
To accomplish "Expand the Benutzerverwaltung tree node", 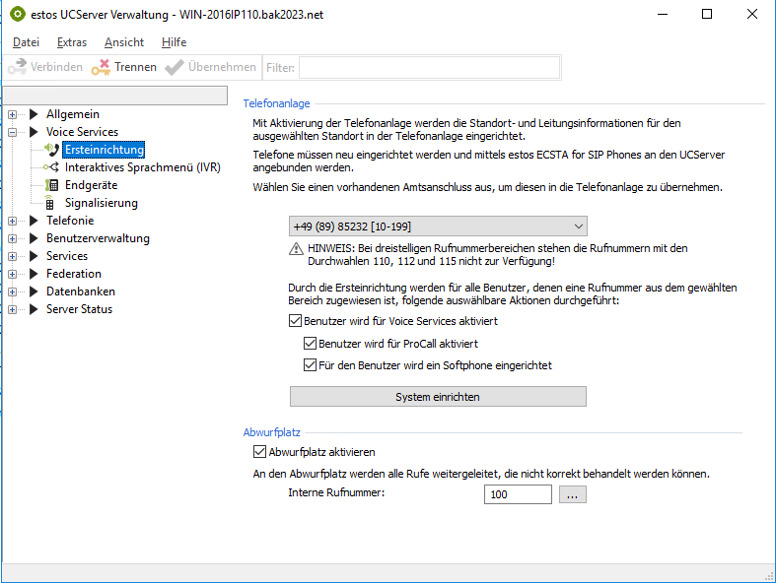I will [13, 238].
